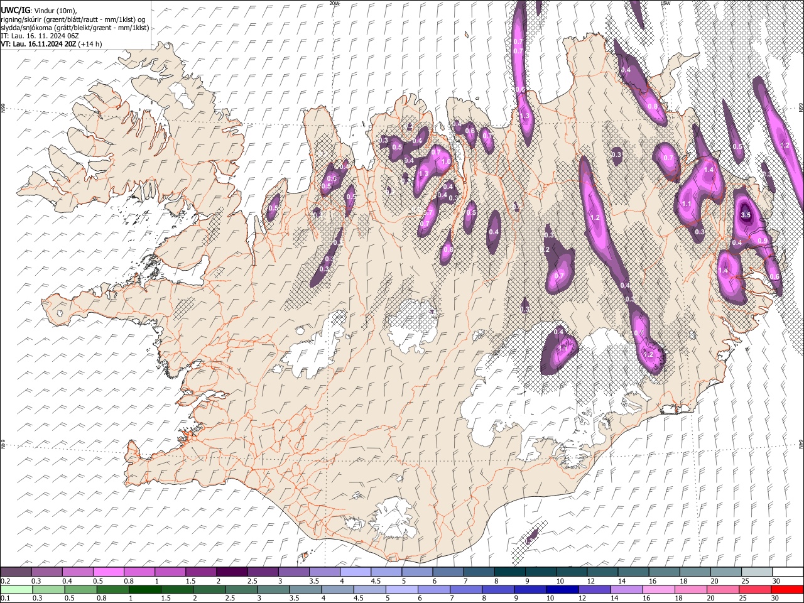The image size is (804, 603).
Task: Pick the bright pink 0.5 swatch, upper legend row
Action: pos(108,572)
